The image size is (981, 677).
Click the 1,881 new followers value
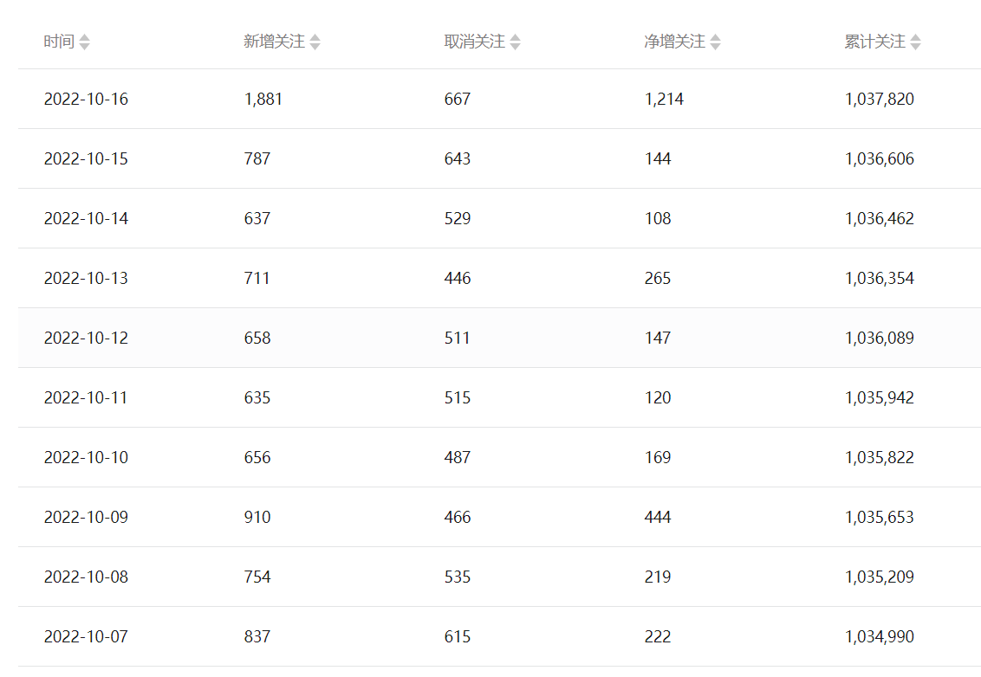(x=263, y=100)
